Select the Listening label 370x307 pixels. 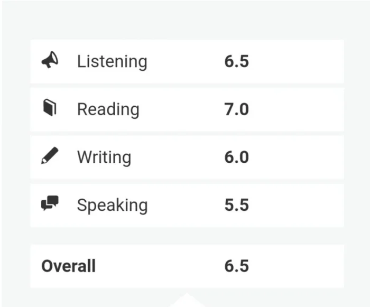(112, 62)
